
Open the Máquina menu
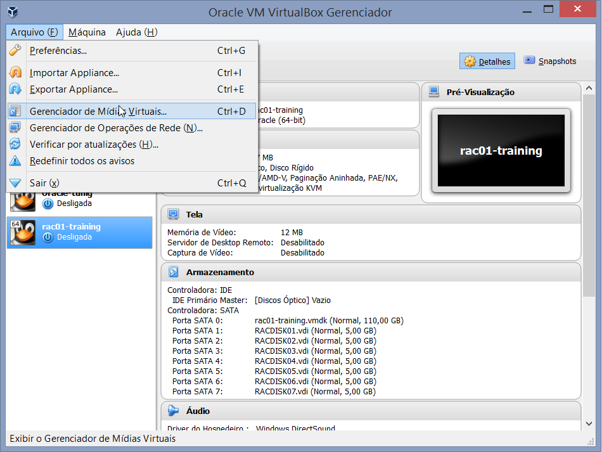87,32
